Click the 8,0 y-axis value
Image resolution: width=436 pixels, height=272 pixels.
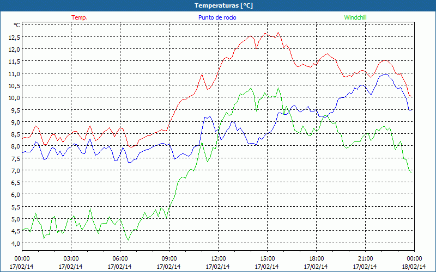click(16, 146)
